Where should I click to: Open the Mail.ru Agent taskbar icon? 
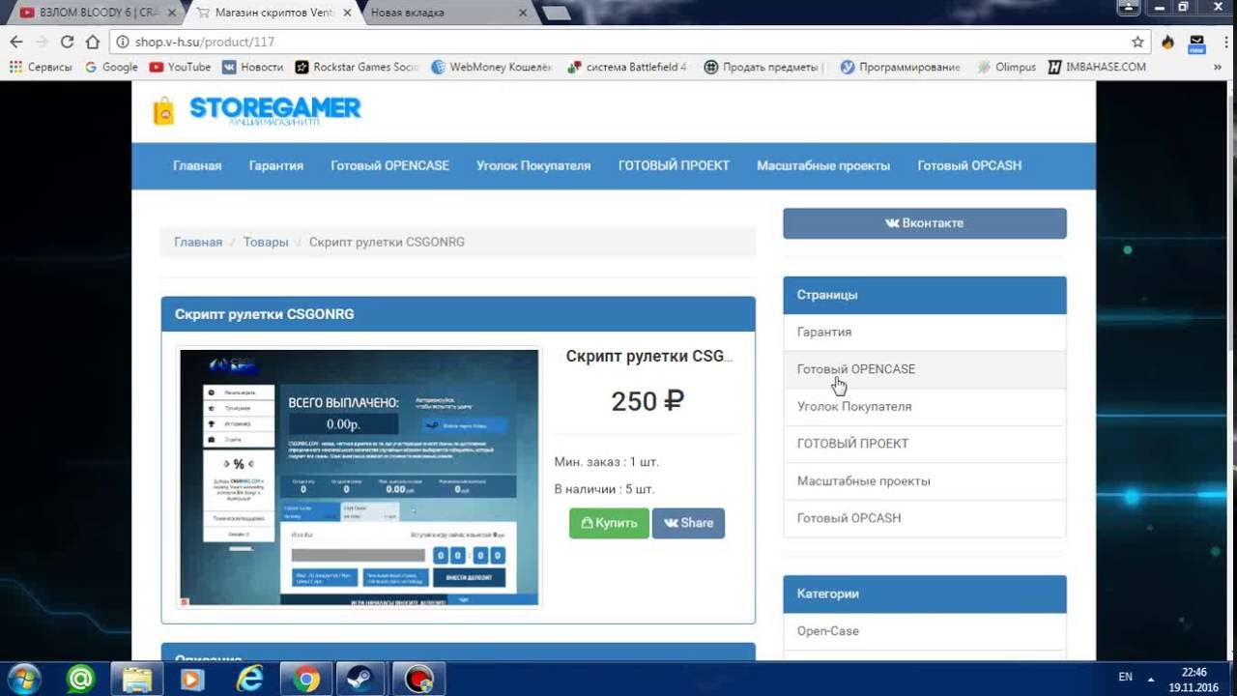(x=80, y=680)
